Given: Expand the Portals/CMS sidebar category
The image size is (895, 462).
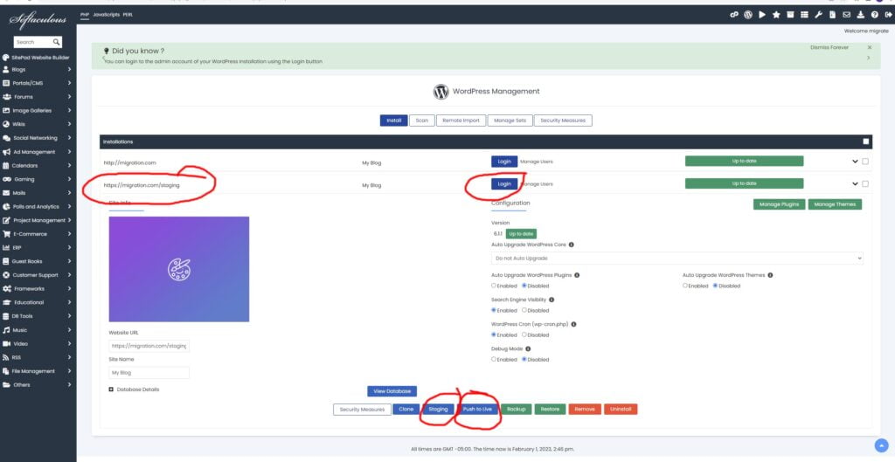Looking at the screenshot, I should click(x=69, y=83).
